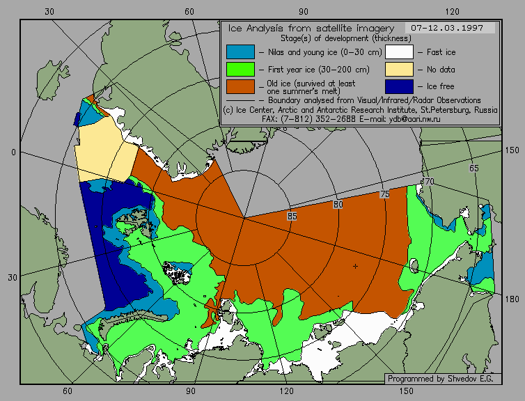Click the 75 latitude label
Screen dimensions: 525x401
coord(385,194)
